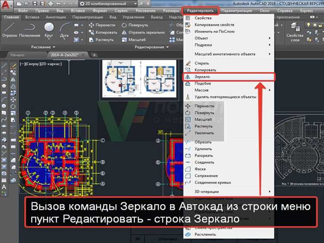Viewport: 324px width, 243px height.
Task: Expand the Масштаб аннотативного объекта submenu
Action: (270, 54)
